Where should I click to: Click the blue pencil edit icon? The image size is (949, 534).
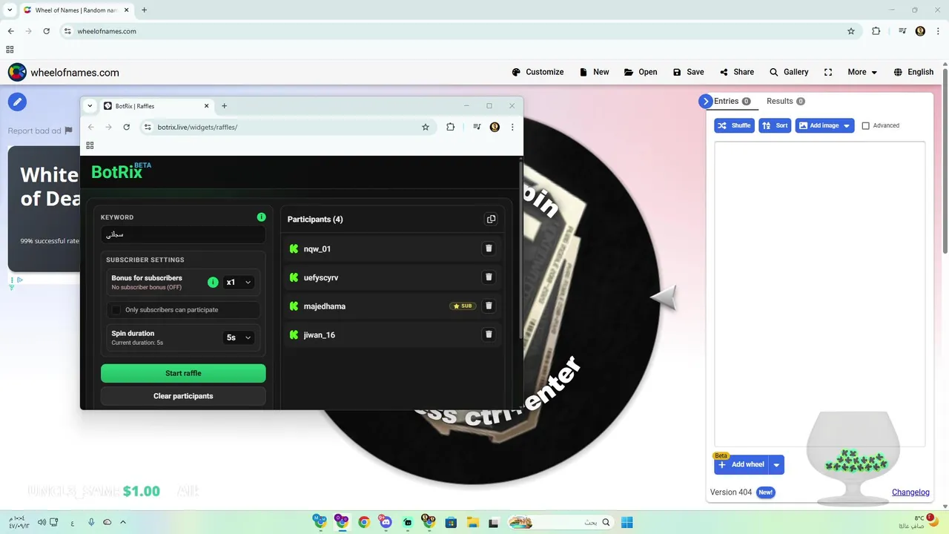pos(18,102)
